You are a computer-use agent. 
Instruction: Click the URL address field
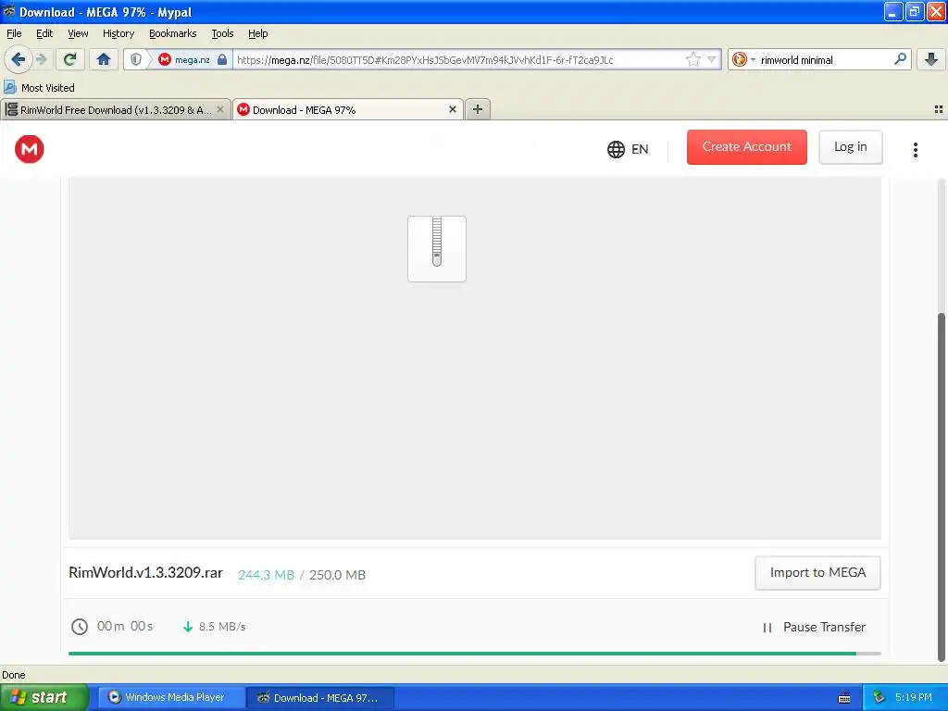(x=459, y=59)
